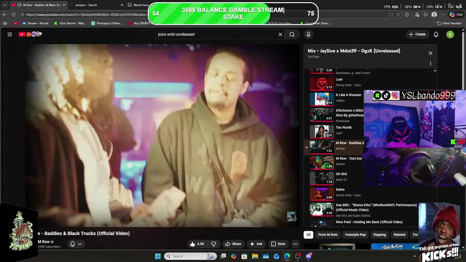This screenshot has height=262, width=466.
Task: Open browser settings ellipsis menu
Action: (x=443, y=15)
